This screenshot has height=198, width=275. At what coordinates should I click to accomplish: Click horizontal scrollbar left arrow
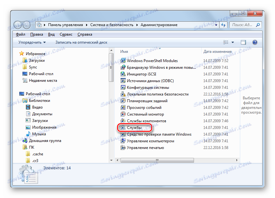(117, 160)
